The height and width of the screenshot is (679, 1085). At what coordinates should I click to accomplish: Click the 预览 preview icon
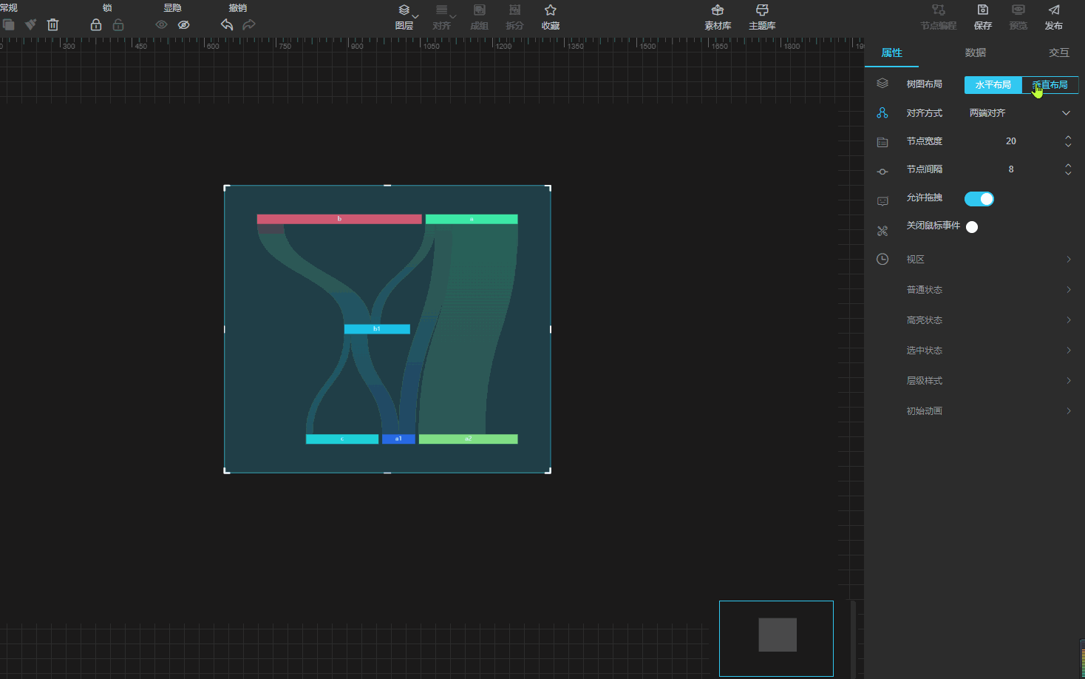tap(1018, 17)
